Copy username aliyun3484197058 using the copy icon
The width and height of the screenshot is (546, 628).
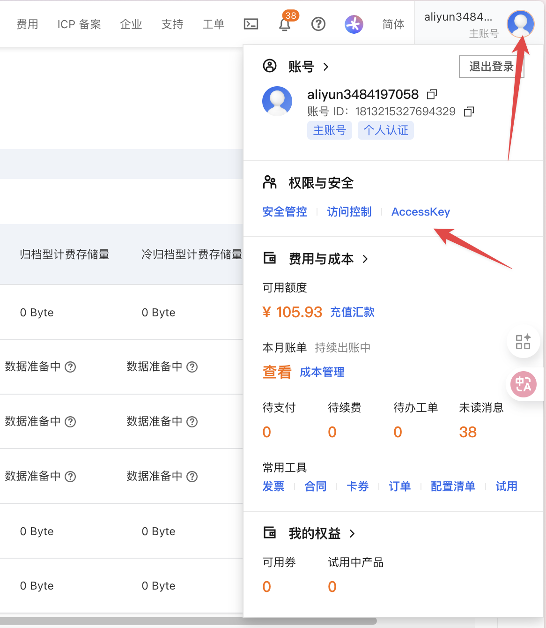[x=432, y=94]
